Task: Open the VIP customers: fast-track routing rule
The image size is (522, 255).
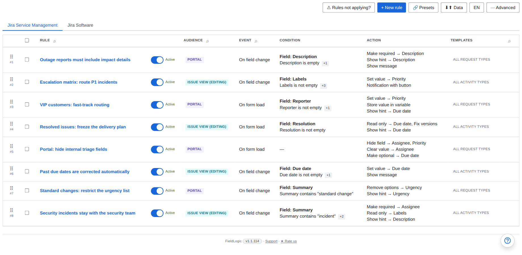Action: (x=75, y=105)
